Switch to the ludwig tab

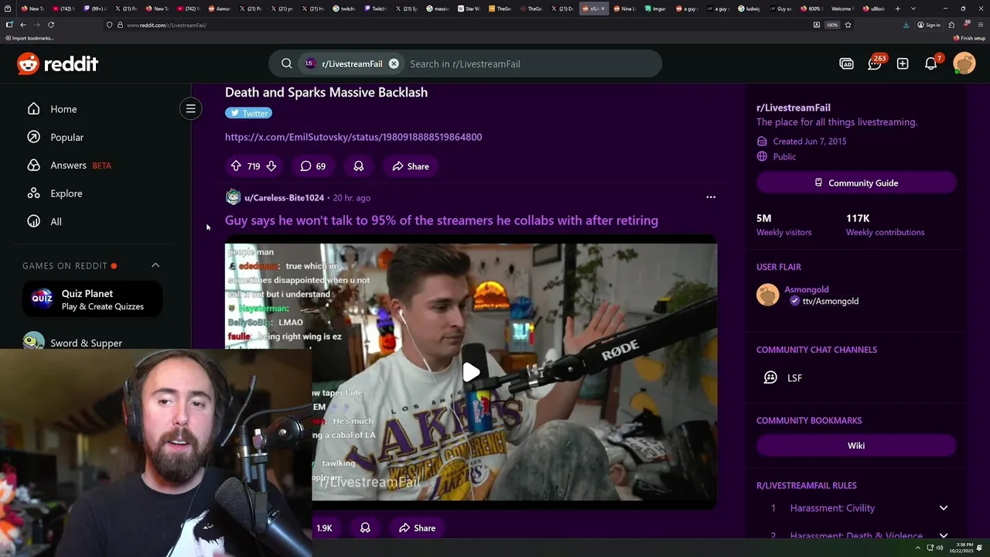pyautogui.click(x=749, y=9)
